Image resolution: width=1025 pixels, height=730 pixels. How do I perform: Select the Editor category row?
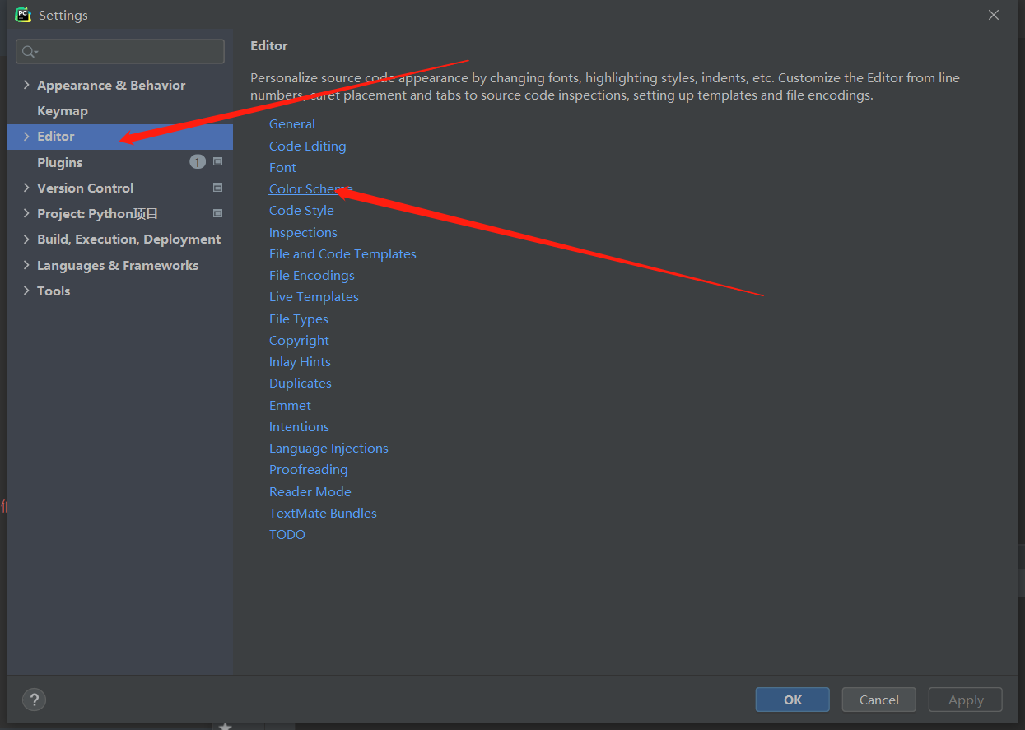coord(120,137)
